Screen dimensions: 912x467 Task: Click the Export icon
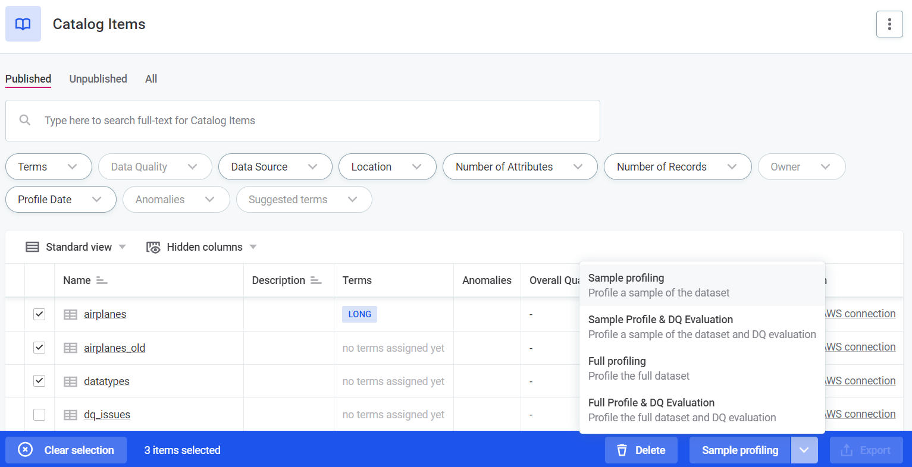[846, 450]
